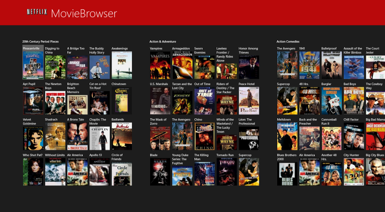Open the Armageddon movie poster
The height and width of the screenshot is (212, 385).
click(182, 65)
